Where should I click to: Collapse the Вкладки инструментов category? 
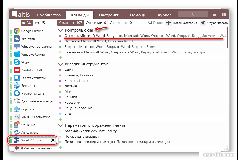60,64
